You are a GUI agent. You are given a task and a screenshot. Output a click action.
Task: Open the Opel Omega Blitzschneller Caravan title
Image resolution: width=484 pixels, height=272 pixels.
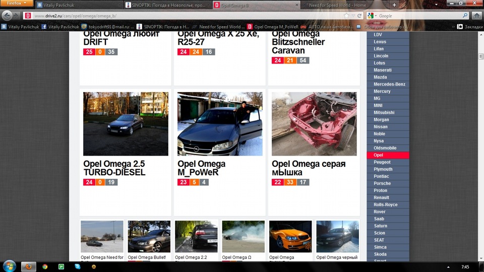pyautogui.click(x=298, y=42)
